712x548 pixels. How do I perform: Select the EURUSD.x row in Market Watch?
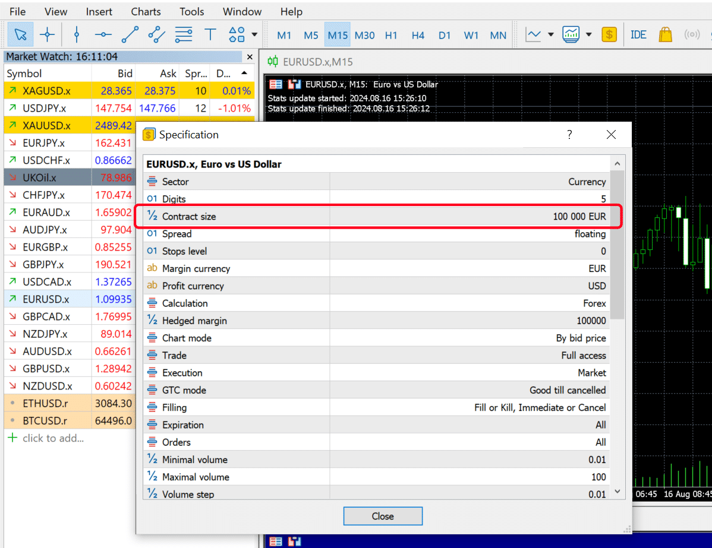point(46,299)
